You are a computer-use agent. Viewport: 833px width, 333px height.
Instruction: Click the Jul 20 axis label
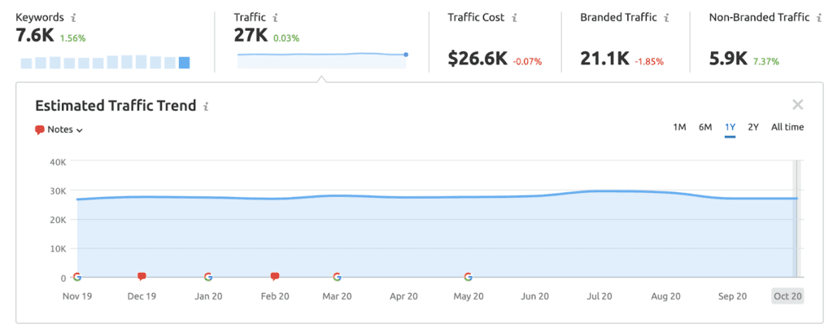(x=601, y=296)
